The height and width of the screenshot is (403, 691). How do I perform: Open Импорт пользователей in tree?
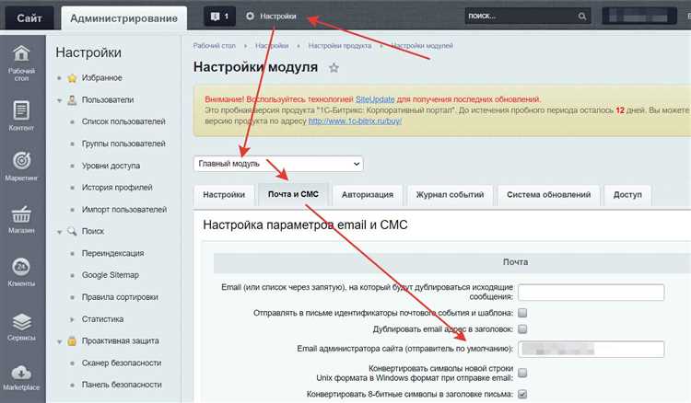(124, 210)
